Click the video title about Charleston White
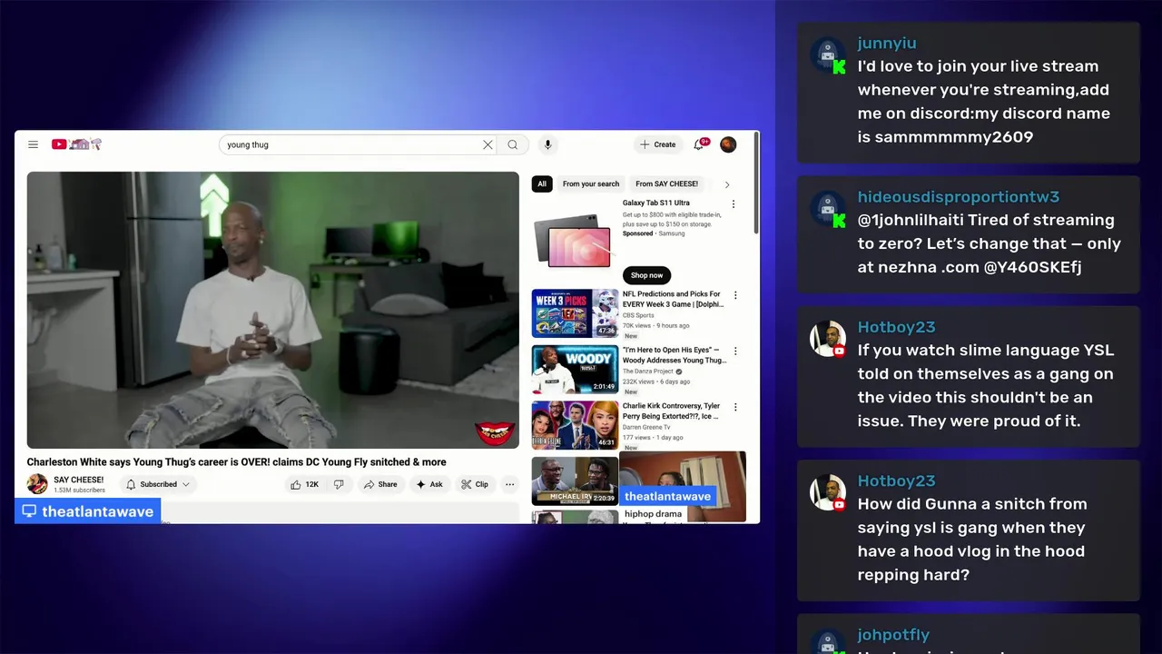Viewport: 1162px width, 654px height. 236,462
